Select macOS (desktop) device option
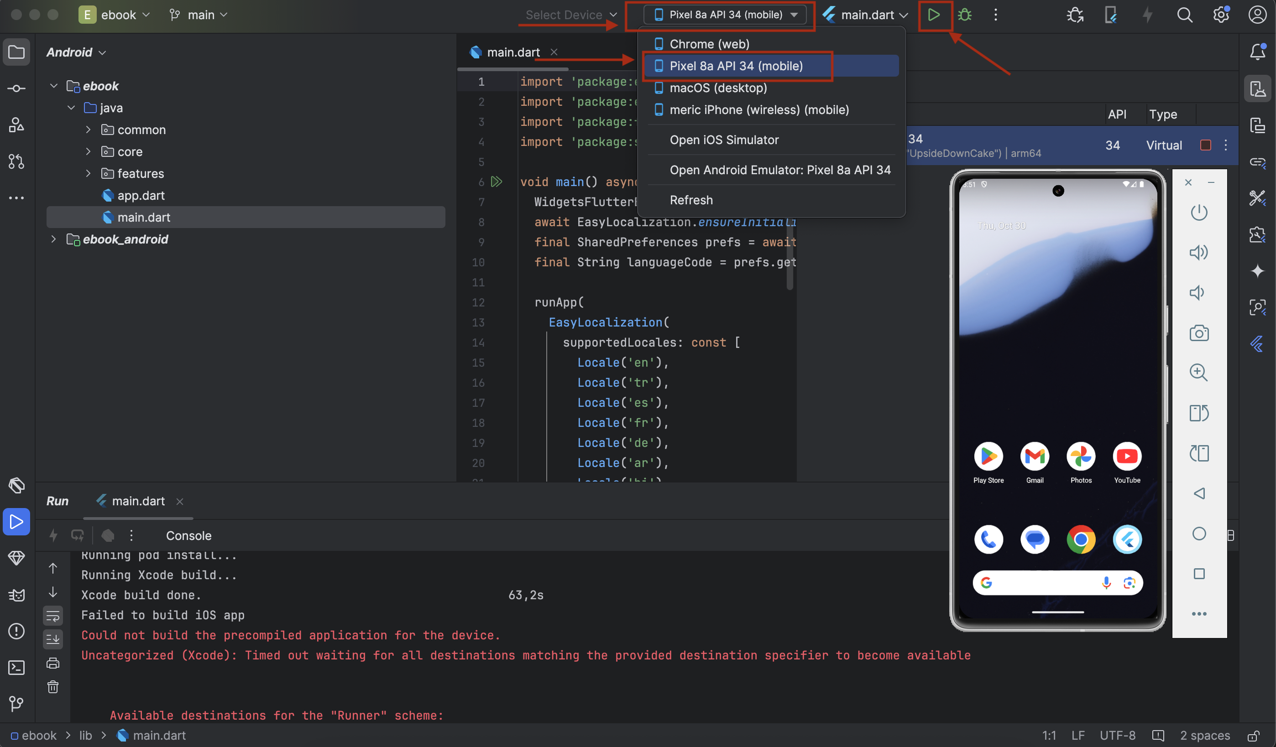1276x747 pixels. 718,88
